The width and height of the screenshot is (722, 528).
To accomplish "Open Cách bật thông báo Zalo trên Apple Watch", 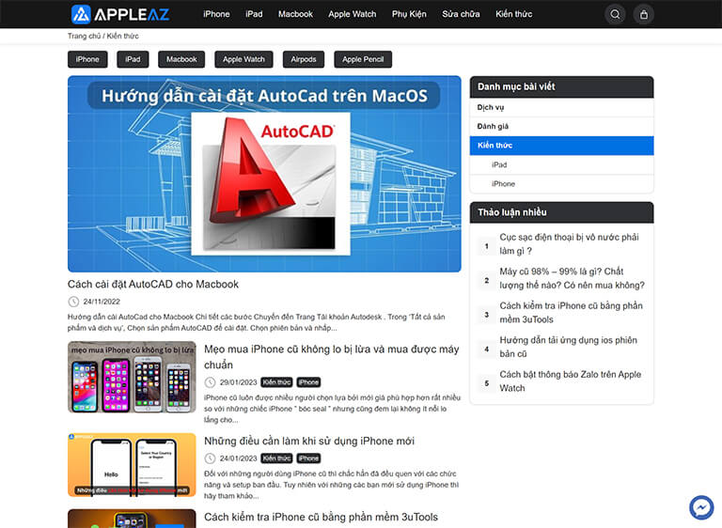I will click(x=571, y=381).
